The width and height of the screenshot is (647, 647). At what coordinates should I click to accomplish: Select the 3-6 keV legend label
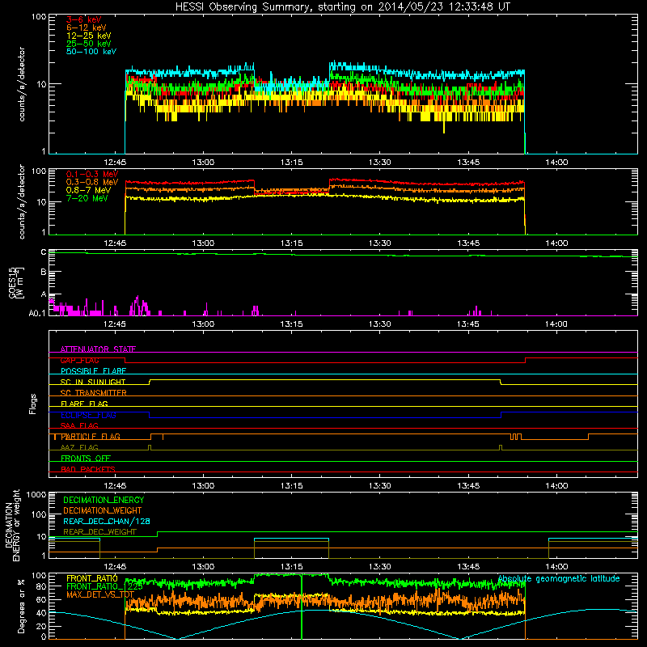(84, 19)
